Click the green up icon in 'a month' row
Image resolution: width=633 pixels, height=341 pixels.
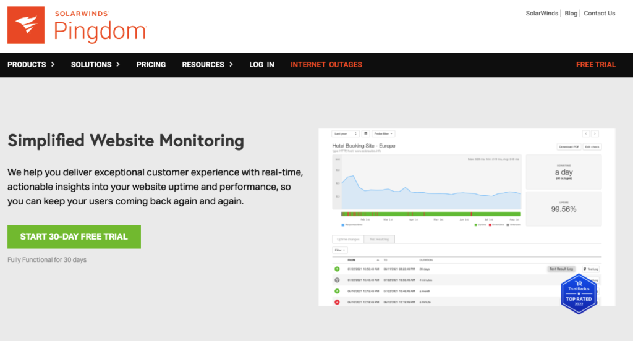(337, 291)
